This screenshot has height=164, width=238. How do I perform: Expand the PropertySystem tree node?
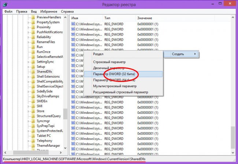pyautogui.click(x=29, y=22)
